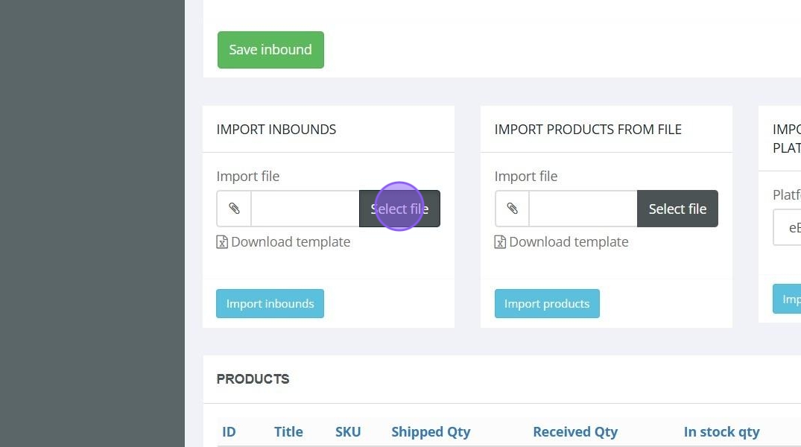Focus the Import Inbounds file name field
Screen dimensions: 801x447
click(305, 209)
